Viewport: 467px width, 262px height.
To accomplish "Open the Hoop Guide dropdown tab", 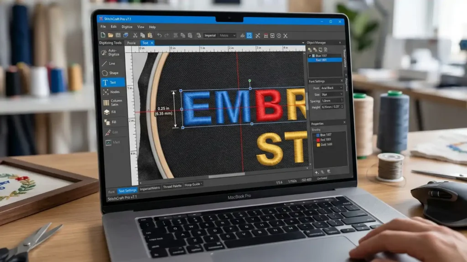I will [193, 185].
